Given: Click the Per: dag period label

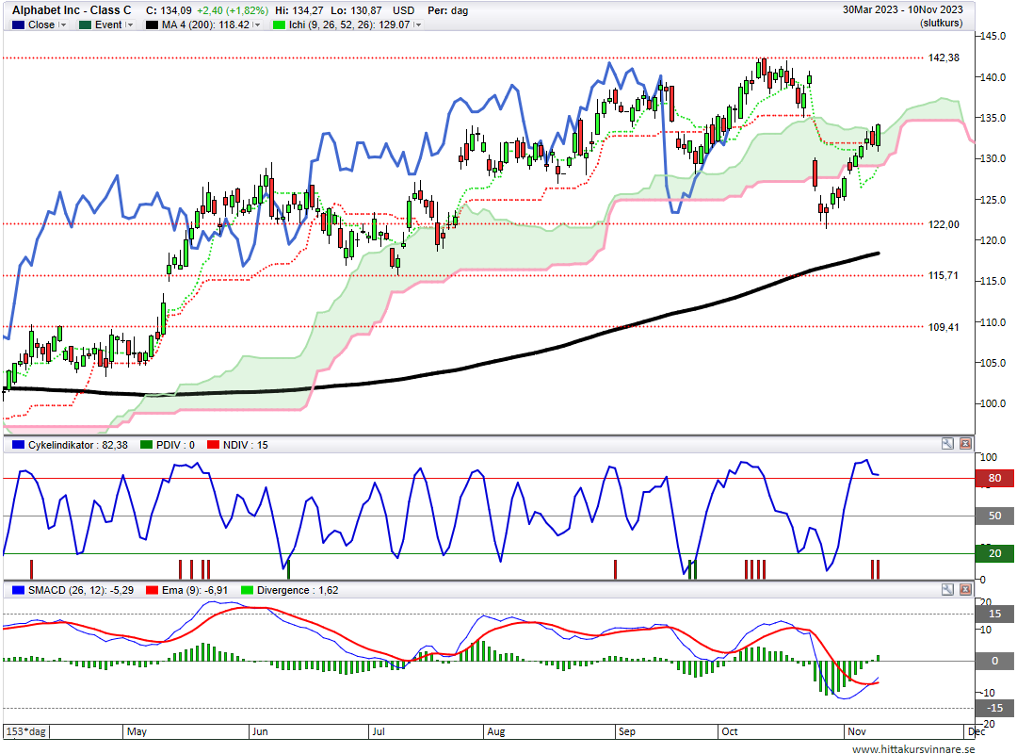Looking at the screenshot, I should click(447, 10).
